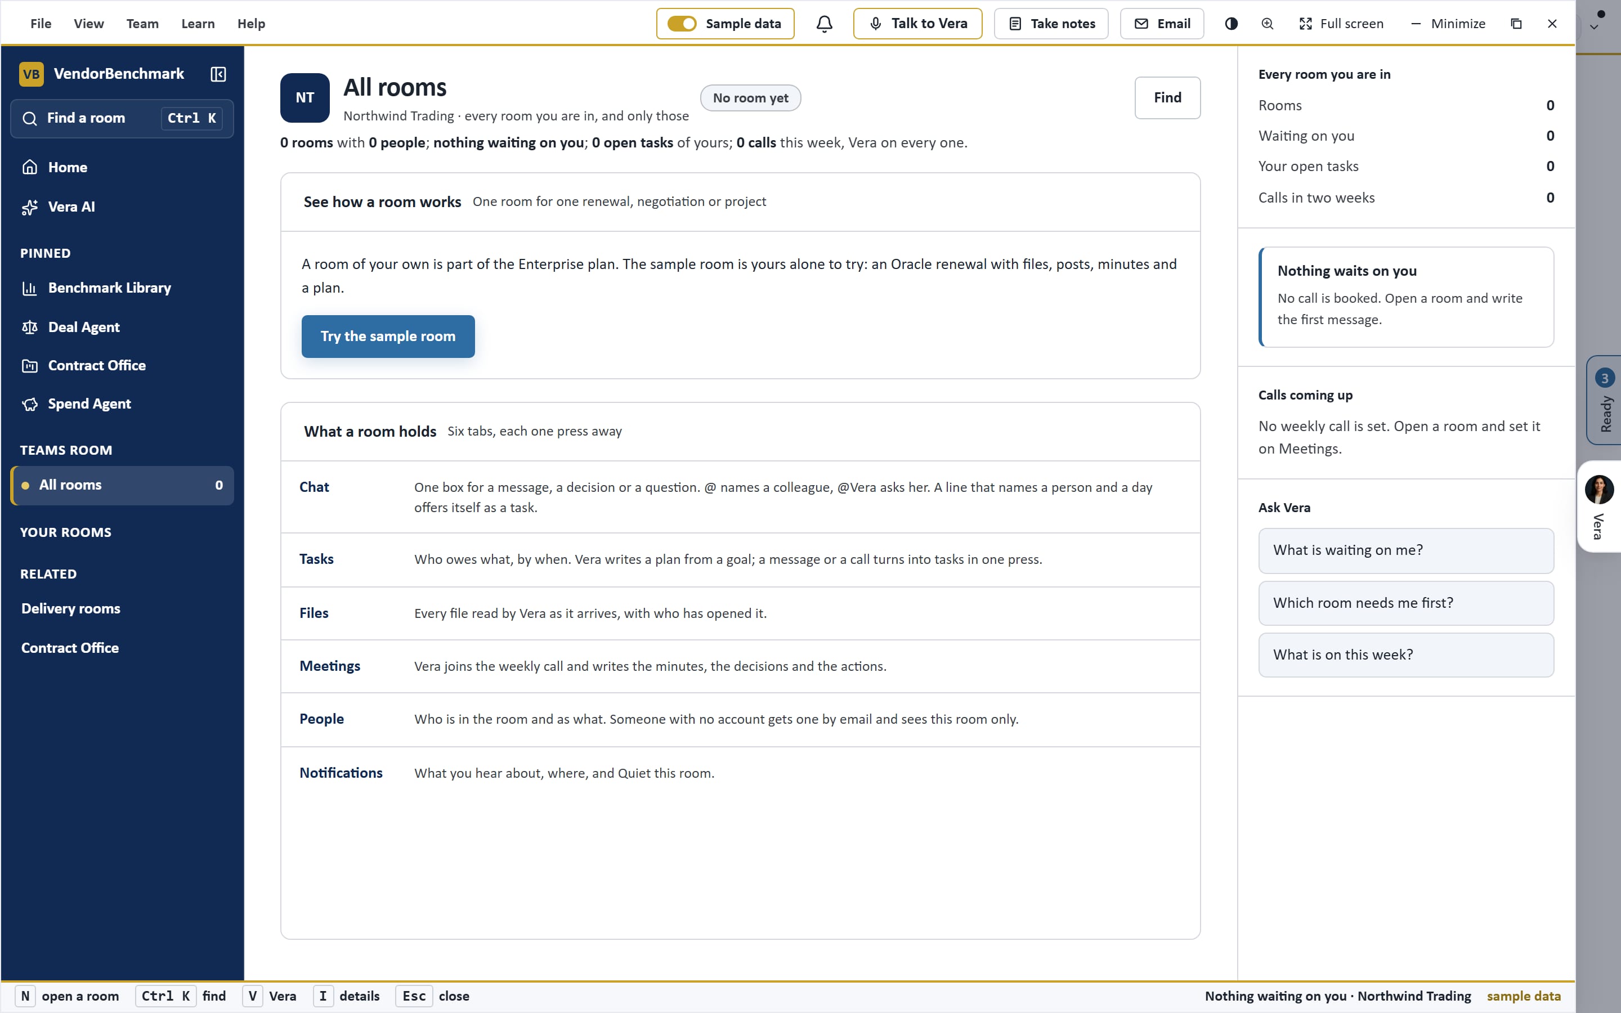1621x1013 pixels.
Task: Expand the Ready side tab
Action: coord(1604,400)
